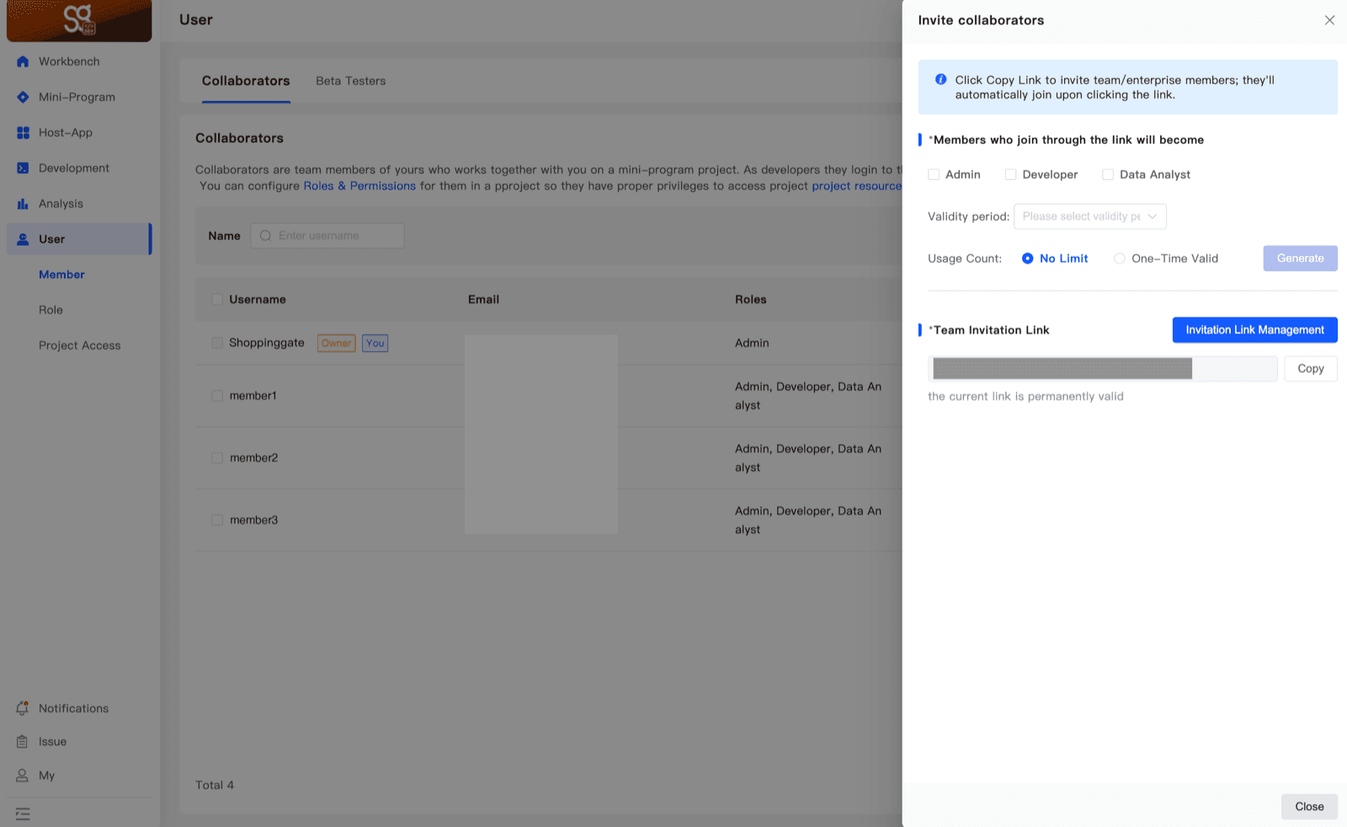
Task: Click the team invitation link field
Action: [x=1103, y=369]
